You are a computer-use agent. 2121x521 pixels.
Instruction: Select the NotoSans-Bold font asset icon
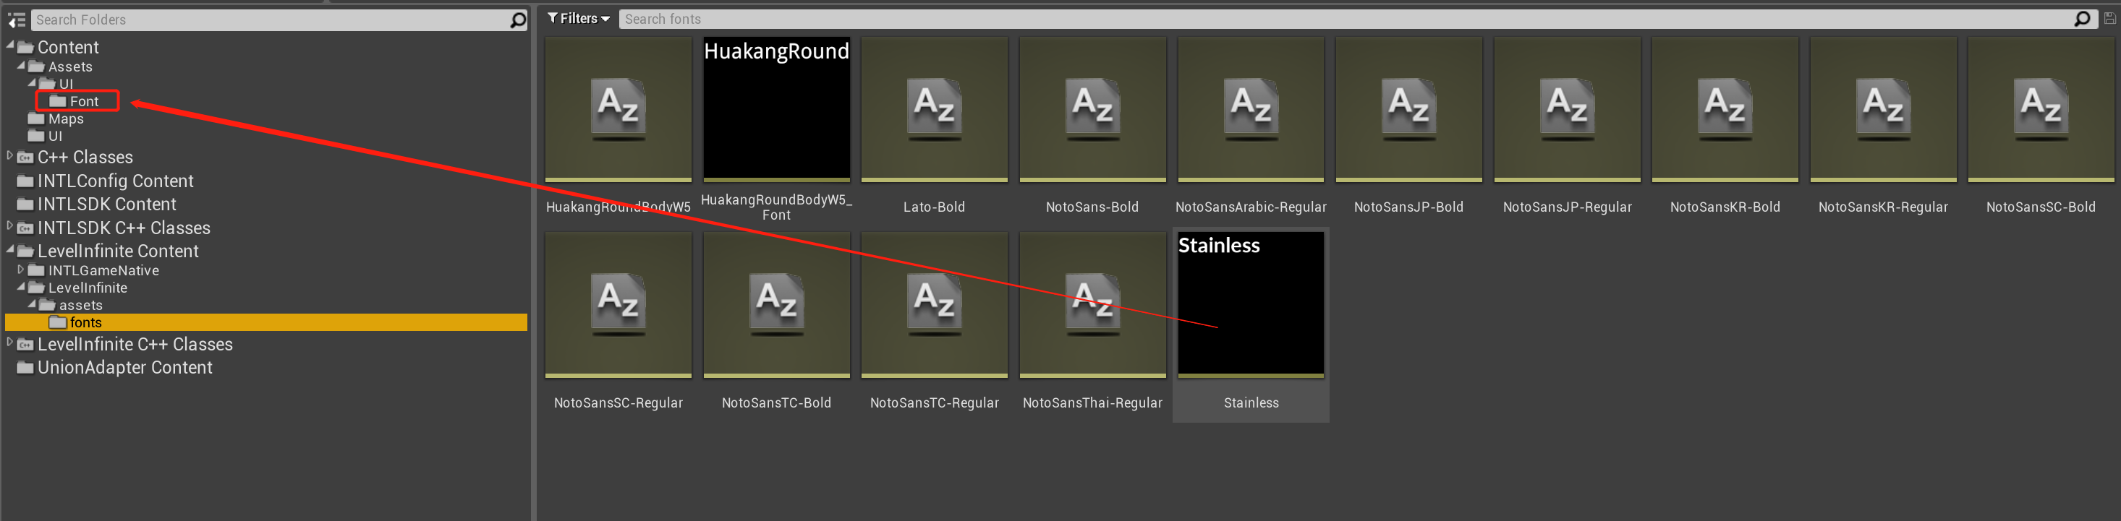(x=1092, y=108)
